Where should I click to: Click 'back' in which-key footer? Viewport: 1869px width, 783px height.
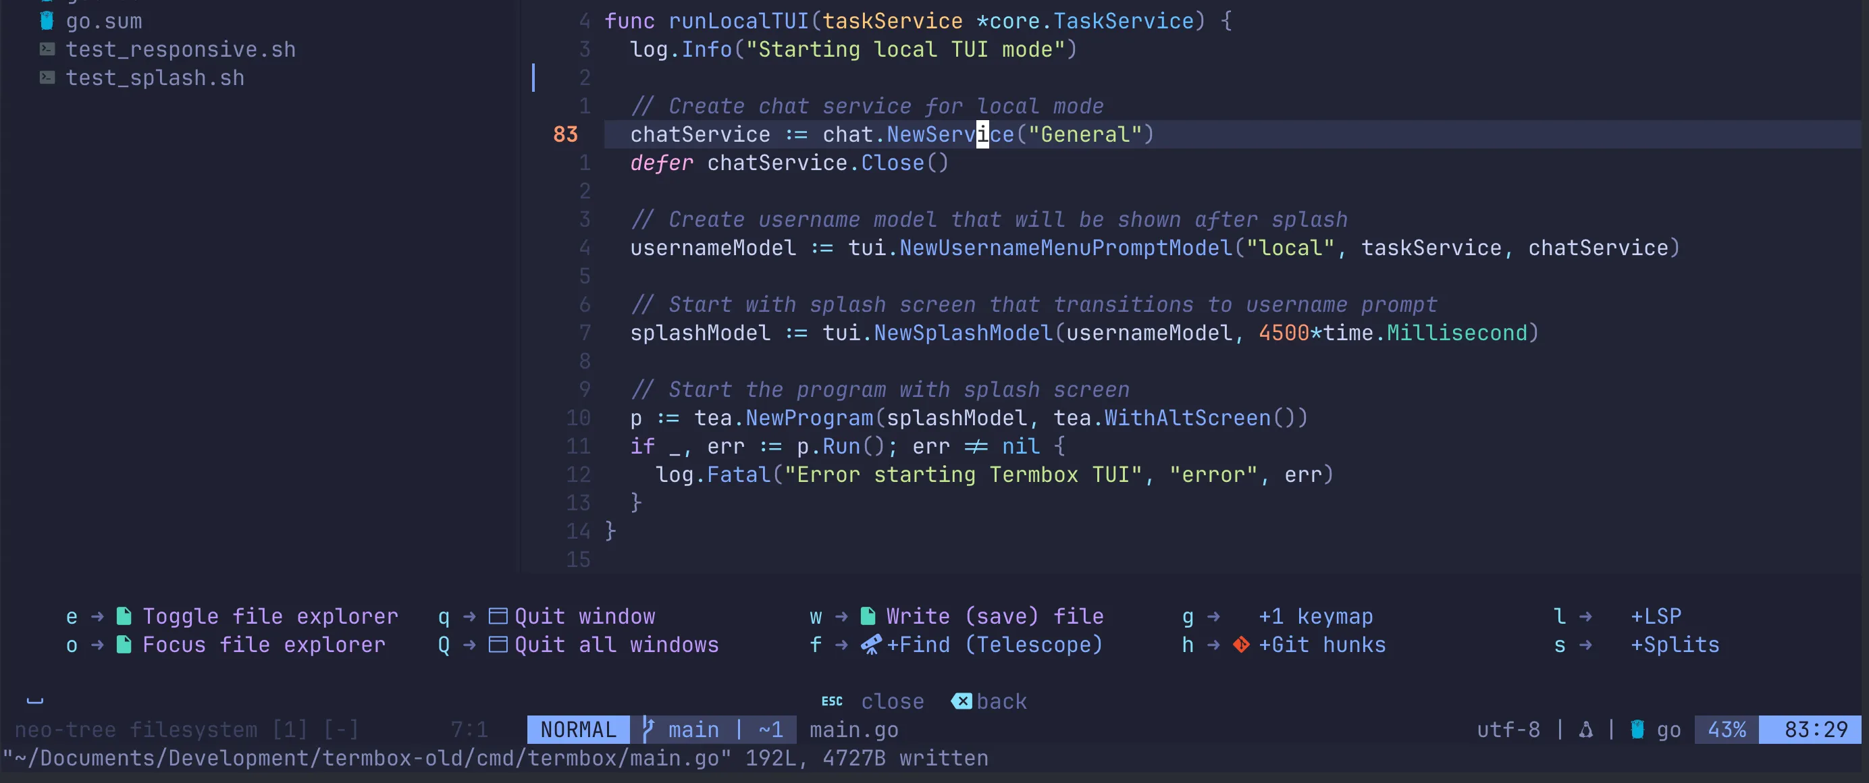point(1001,702)
